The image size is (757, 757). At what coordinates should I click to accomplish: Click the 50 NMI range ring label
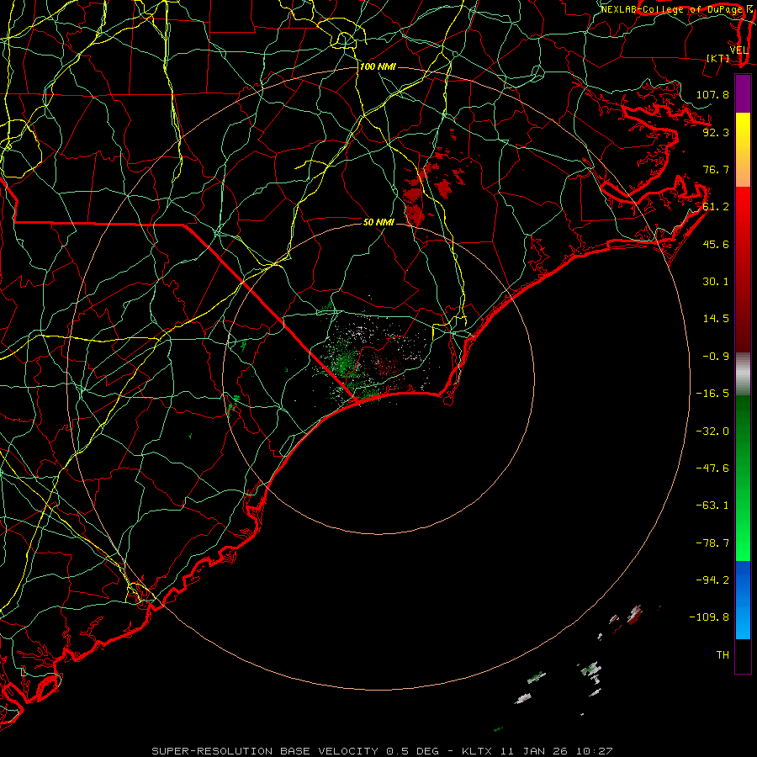(378, 222)
